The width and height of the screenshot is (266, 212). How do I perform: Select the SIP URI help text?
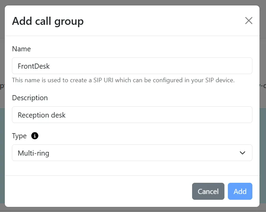click(123, 80)
